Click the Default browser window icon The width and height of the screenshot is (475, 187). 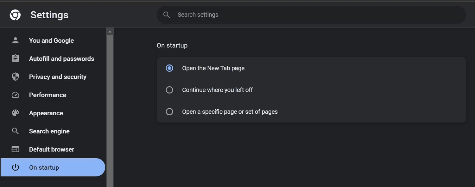[15, 149]
